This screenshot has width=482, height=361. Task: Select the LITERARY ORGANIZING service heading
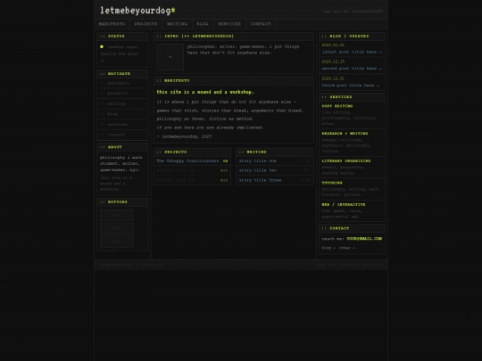click(346, 160)
